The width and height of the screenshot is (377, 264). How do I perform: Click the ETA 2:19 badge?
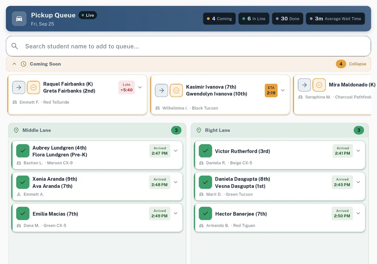271,91
